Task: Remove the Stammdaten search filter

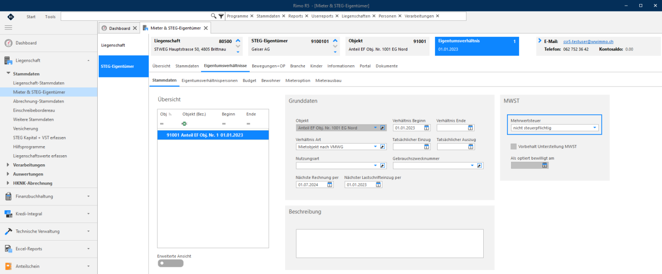Action: (x=284, y=16)
